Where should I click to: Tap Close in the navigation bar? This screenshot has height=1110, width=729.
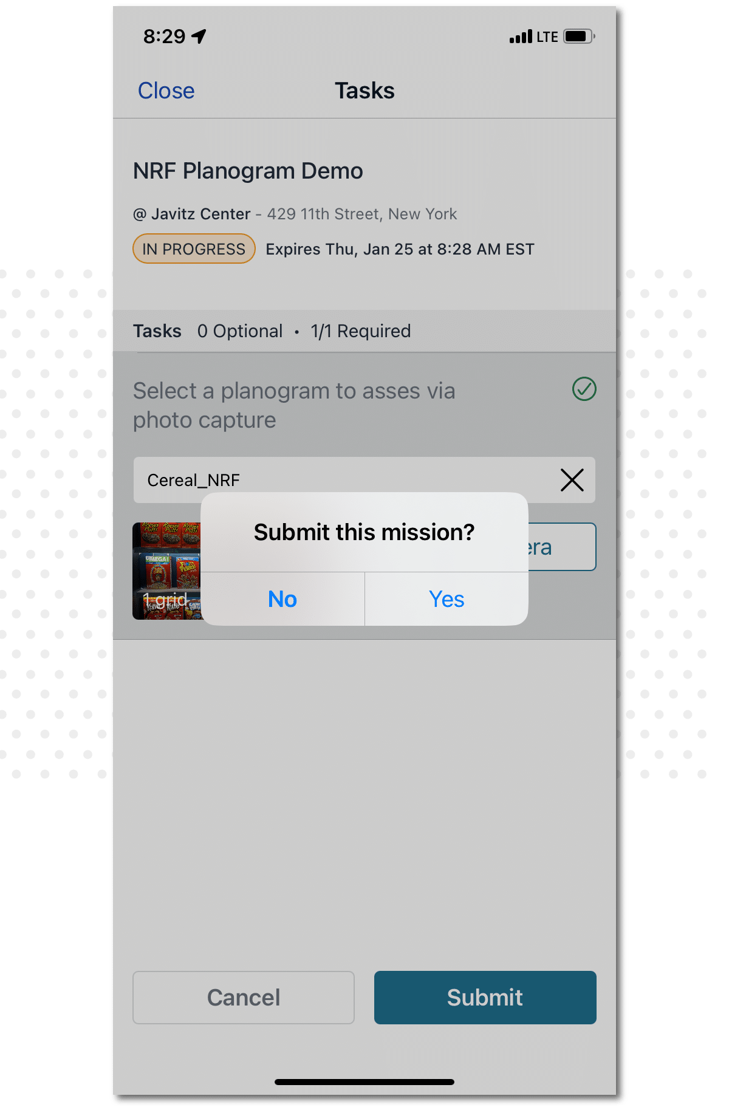166,91
